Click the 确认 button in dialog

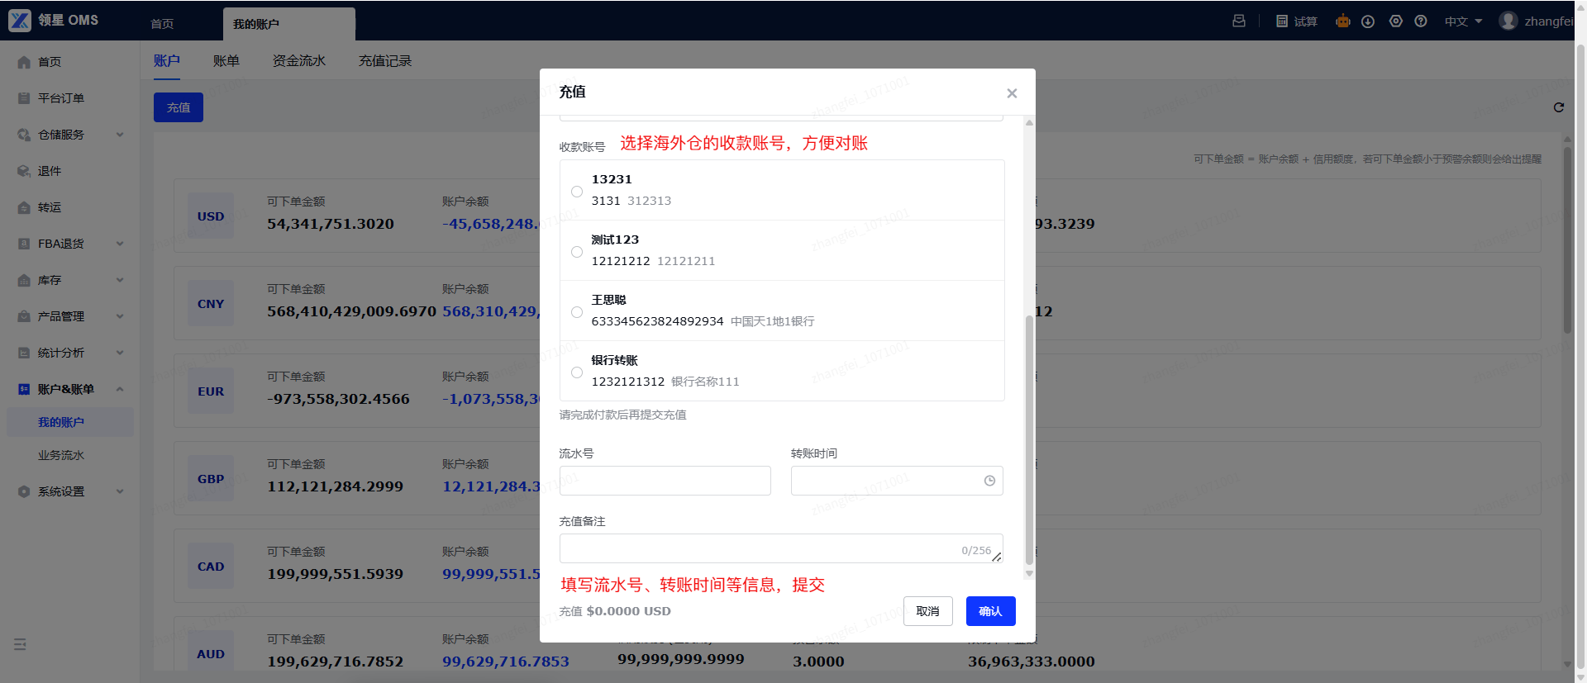click(x=991, y=611)
